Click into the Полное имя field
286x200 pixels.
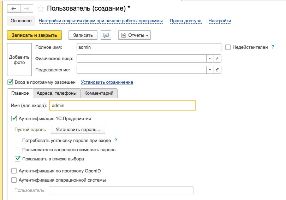point(149,47)
